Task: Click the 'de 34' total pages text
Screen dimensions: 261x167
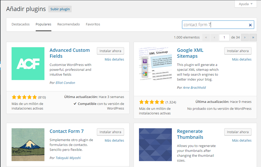Action: (235, 37)
